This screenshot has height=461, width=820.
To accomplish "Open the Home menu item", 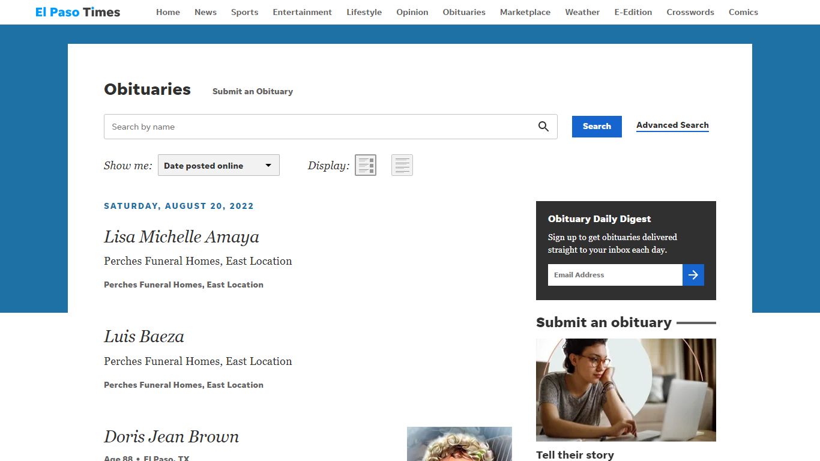I will (168, 12).
